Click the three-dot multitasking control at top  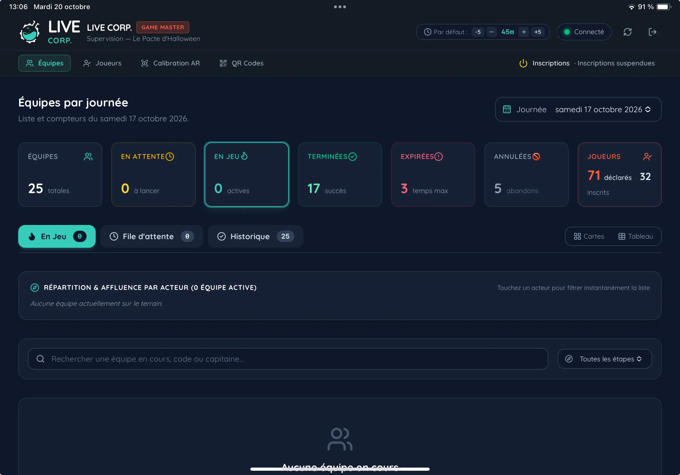click(340, 7)
